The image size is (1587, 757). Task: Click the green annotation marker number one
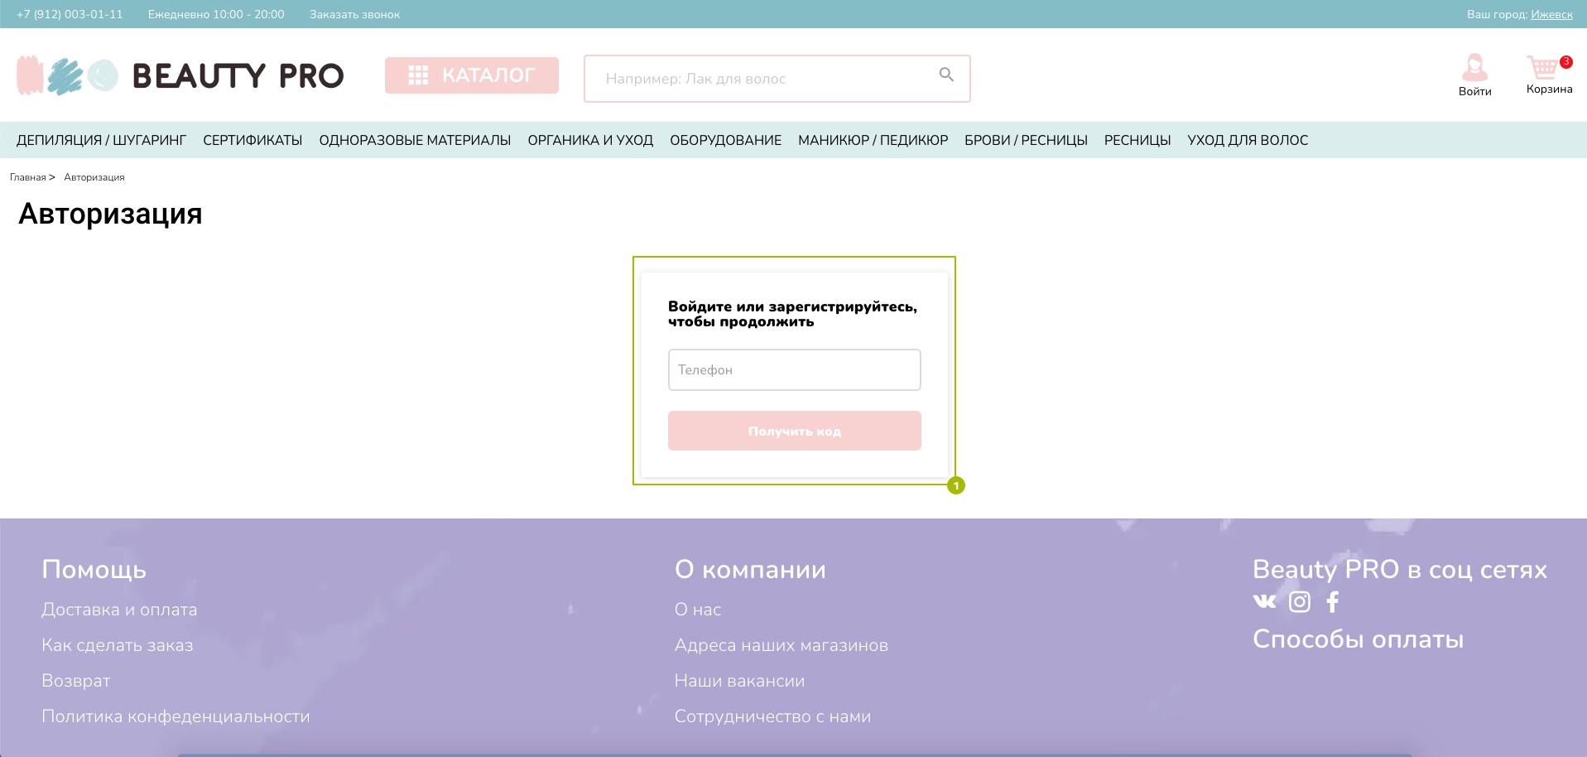coord(956,485)
